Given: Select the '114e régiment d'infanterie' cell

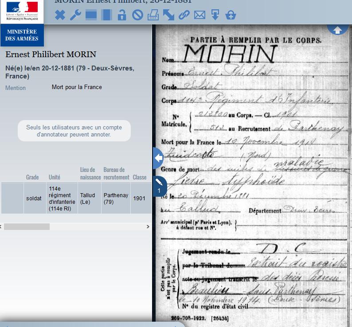Looking at the screenshot, I should click(62, 199).
